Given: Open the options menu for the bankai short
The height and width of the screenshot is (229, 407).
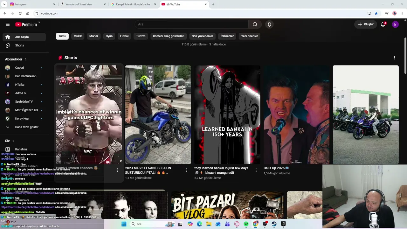Looking at the screenshot, I should tap(256, 170).
